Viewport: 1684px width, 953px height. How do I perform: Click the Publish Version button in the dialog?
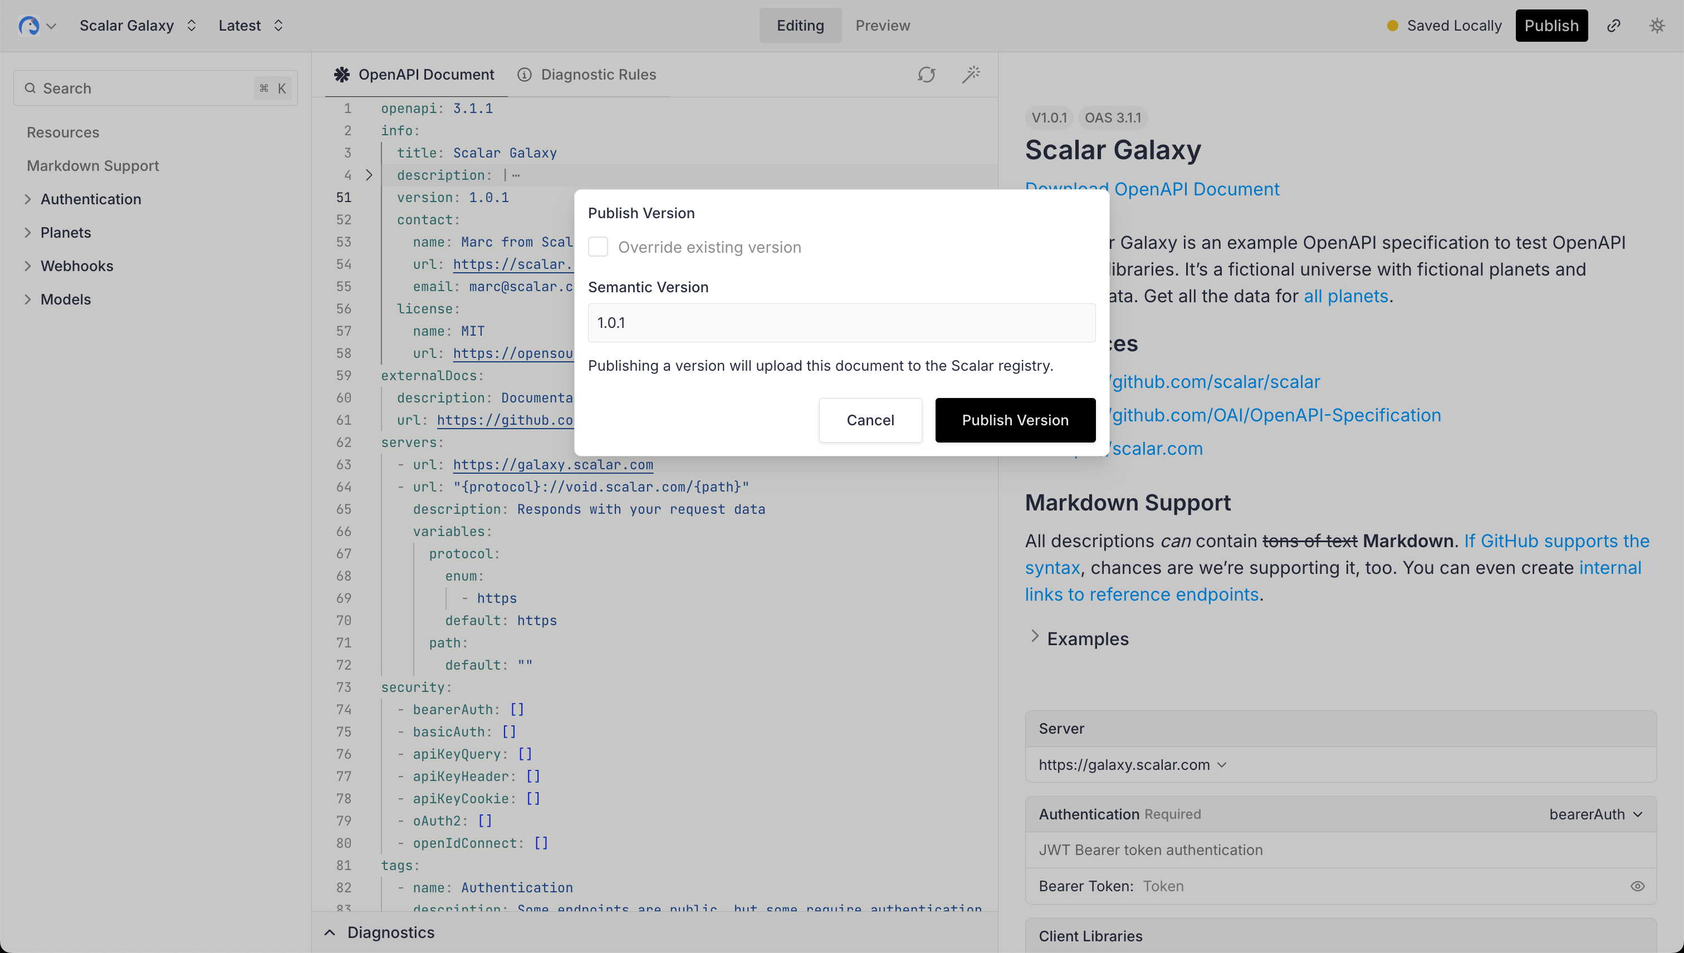[x=1015, y=420]
